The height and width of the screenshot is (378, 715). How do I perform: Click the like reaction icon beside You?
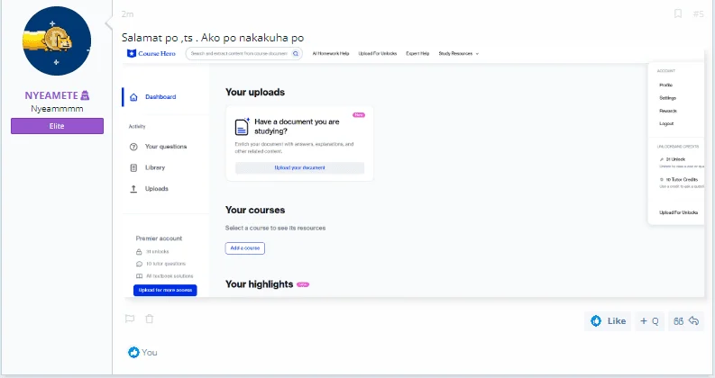[x=133, y=353]
